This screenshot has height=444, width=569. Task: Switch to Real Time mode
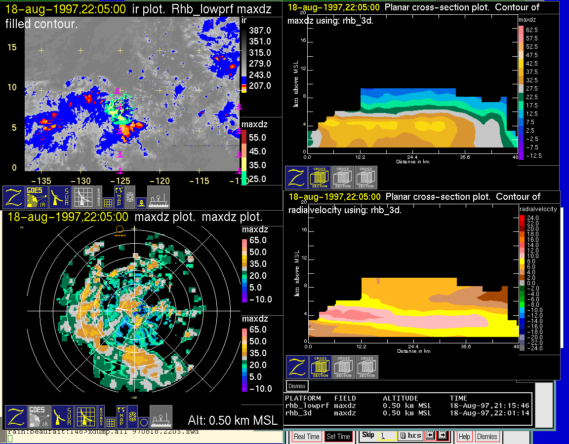(306, 437)
